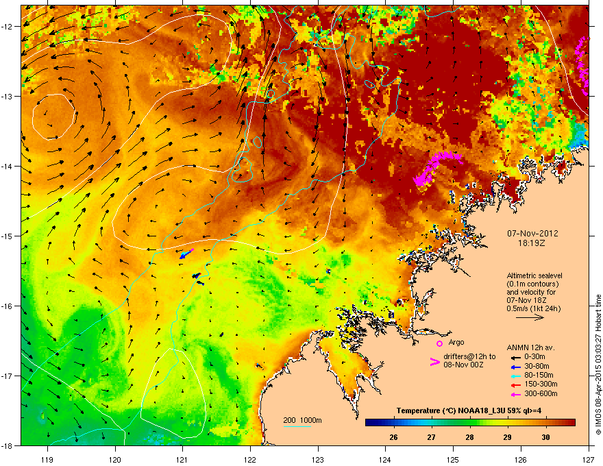Click the '119' longitude axis label
The width and height of the screenshot is (603, 466).
(47, 459)
